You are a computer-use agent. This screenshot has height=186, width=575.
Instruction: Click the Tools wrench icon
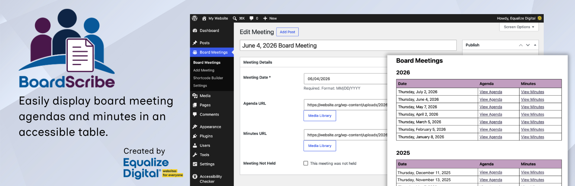[195, 155]
